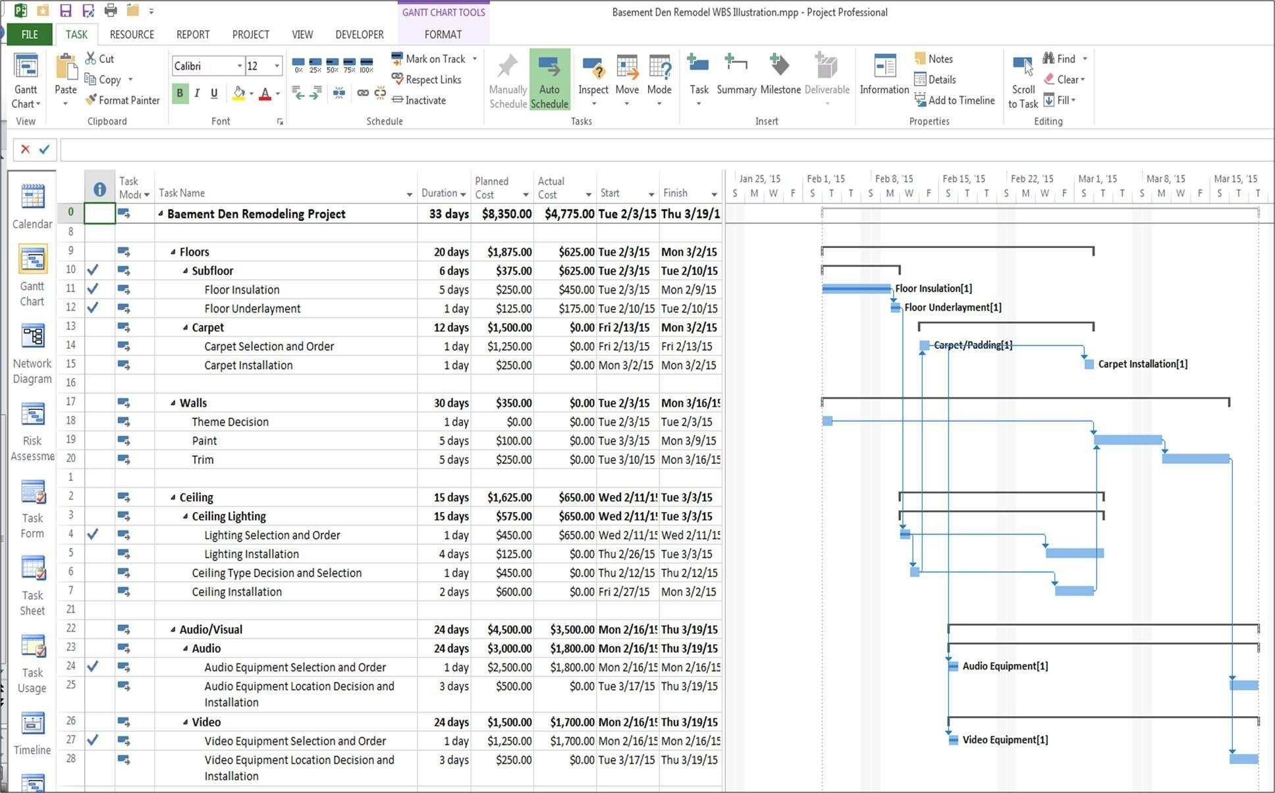This screenshot has width=1275, height=793.
Task: Click the accept checkmark in entry bar
Action: (45, 149)
